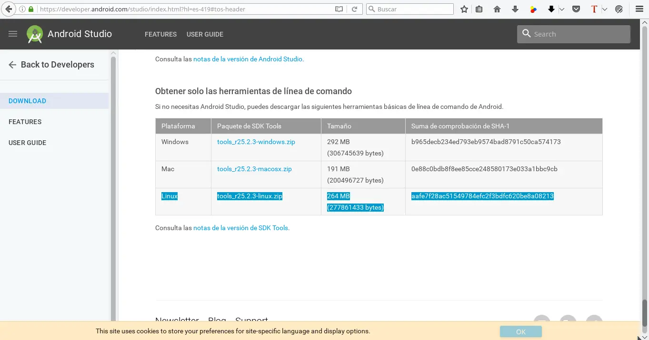Go back with the browser back arrow

point(9,9)
